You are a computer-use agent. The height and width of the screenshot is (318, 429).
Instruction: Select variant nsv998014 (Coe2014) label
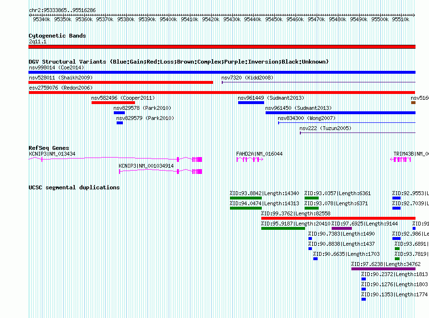[x=56, y=67]
